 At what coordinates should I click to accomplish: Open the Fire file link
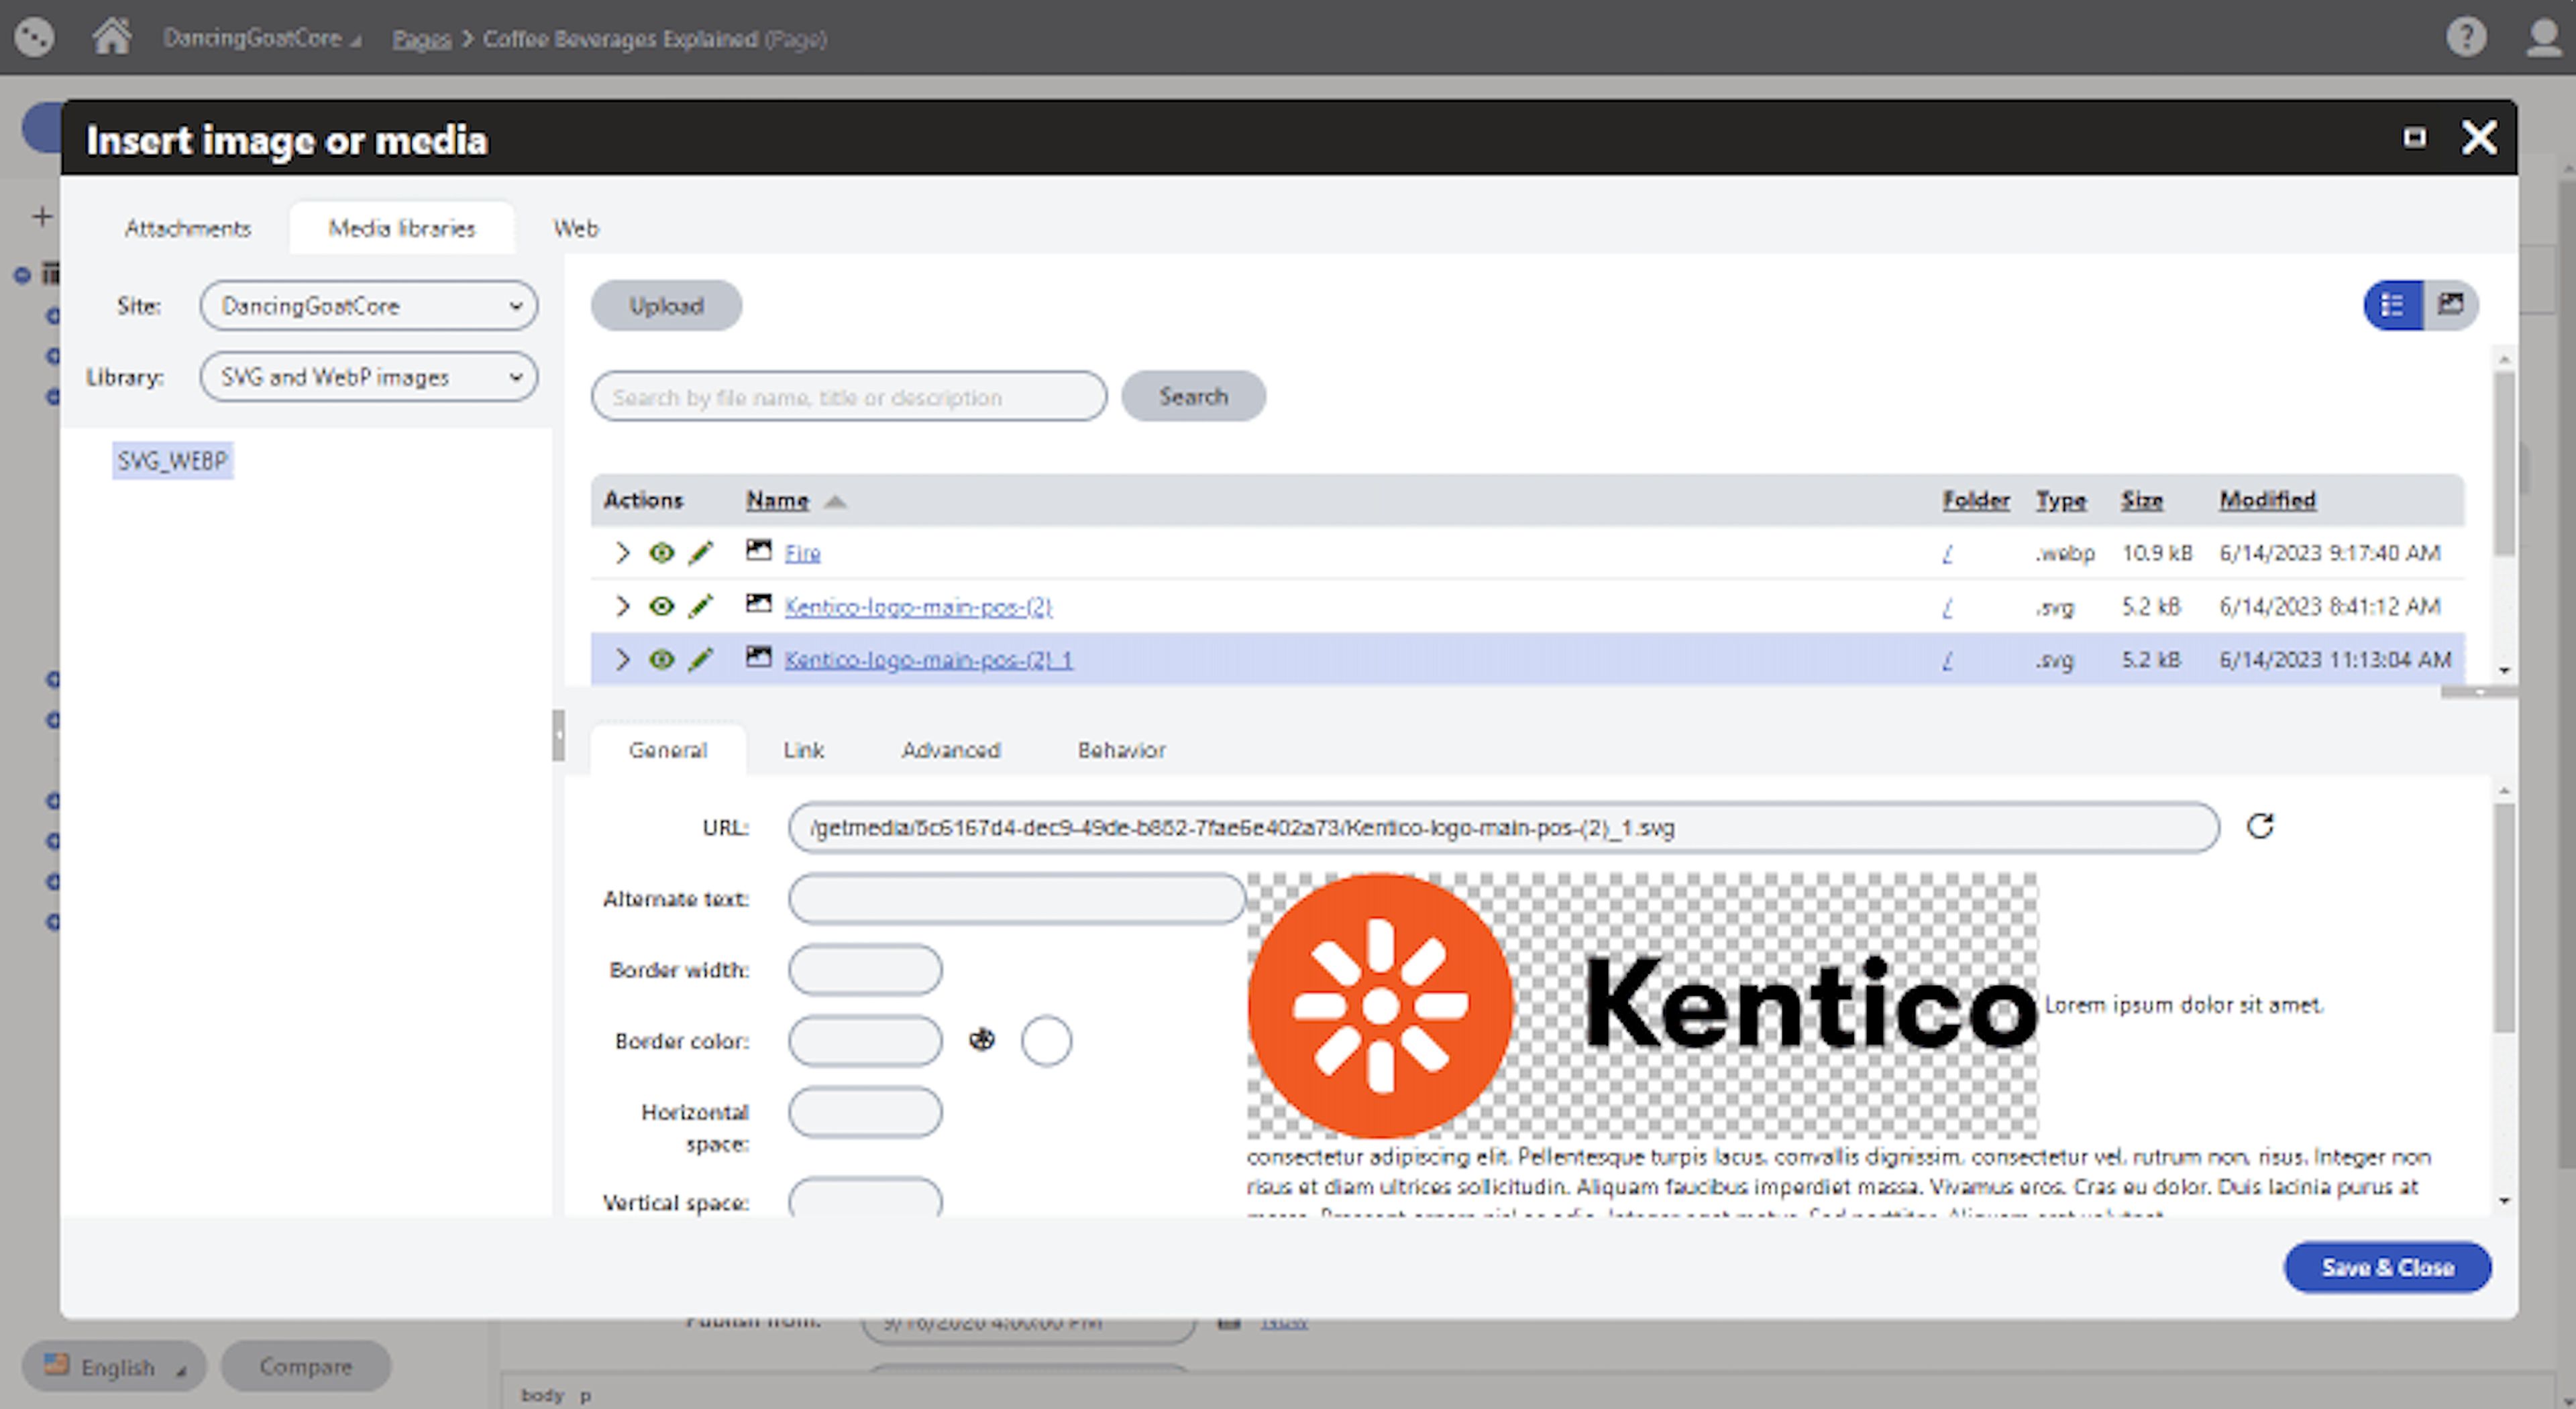[803, 553]
